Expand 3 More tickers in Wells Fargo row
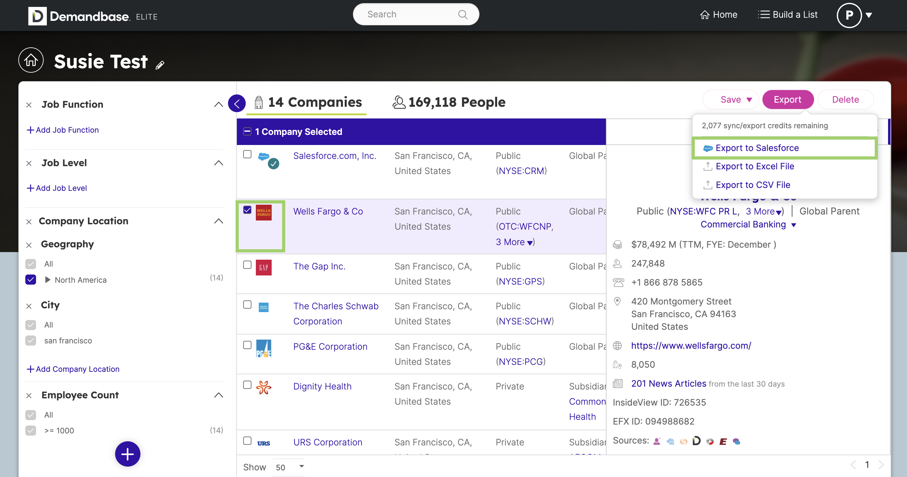Viewport: 907px width, 477px height. [x=515, y=242]
